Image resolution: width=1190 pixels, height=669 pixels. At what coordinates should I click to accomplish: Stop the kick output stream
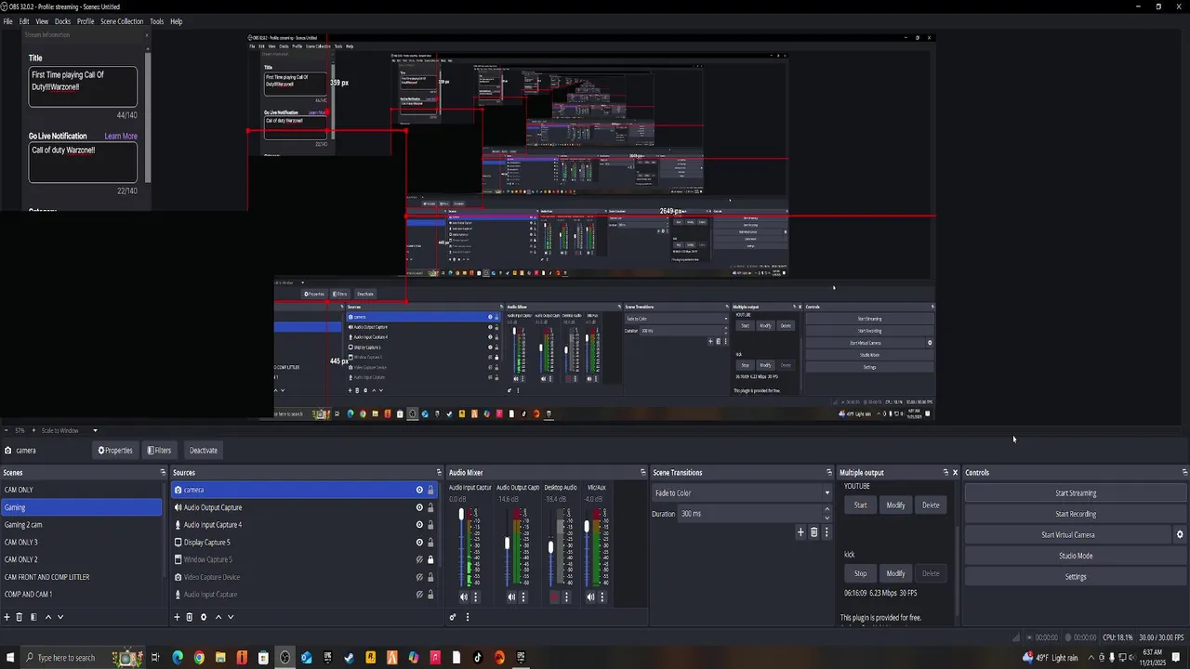tap(860, 573)
